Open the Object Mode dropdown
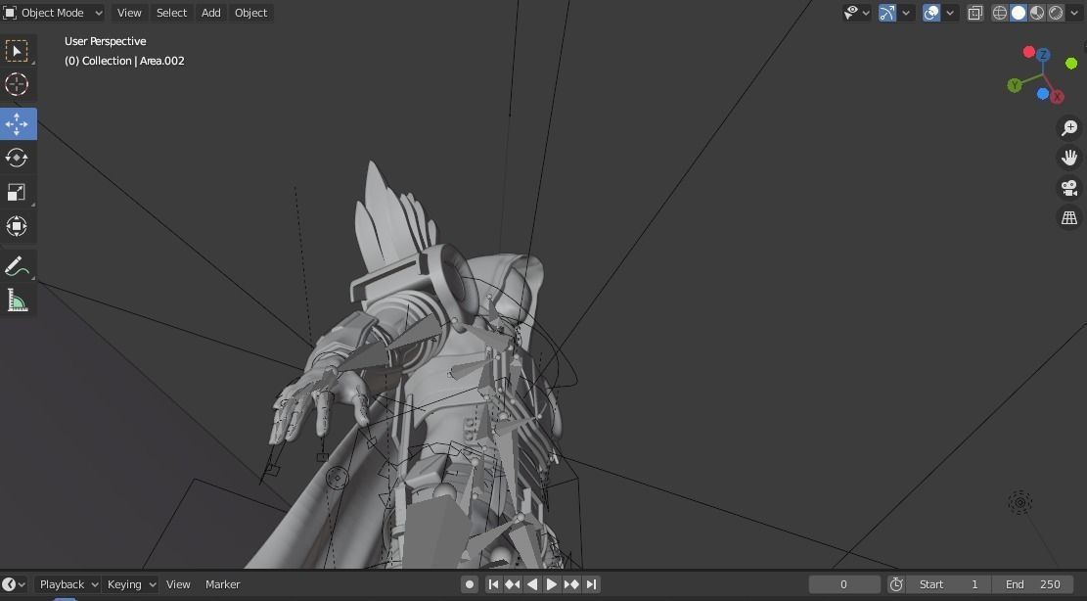The width and height of the screenshot is (1087, 601). click(x=53, y=13)
